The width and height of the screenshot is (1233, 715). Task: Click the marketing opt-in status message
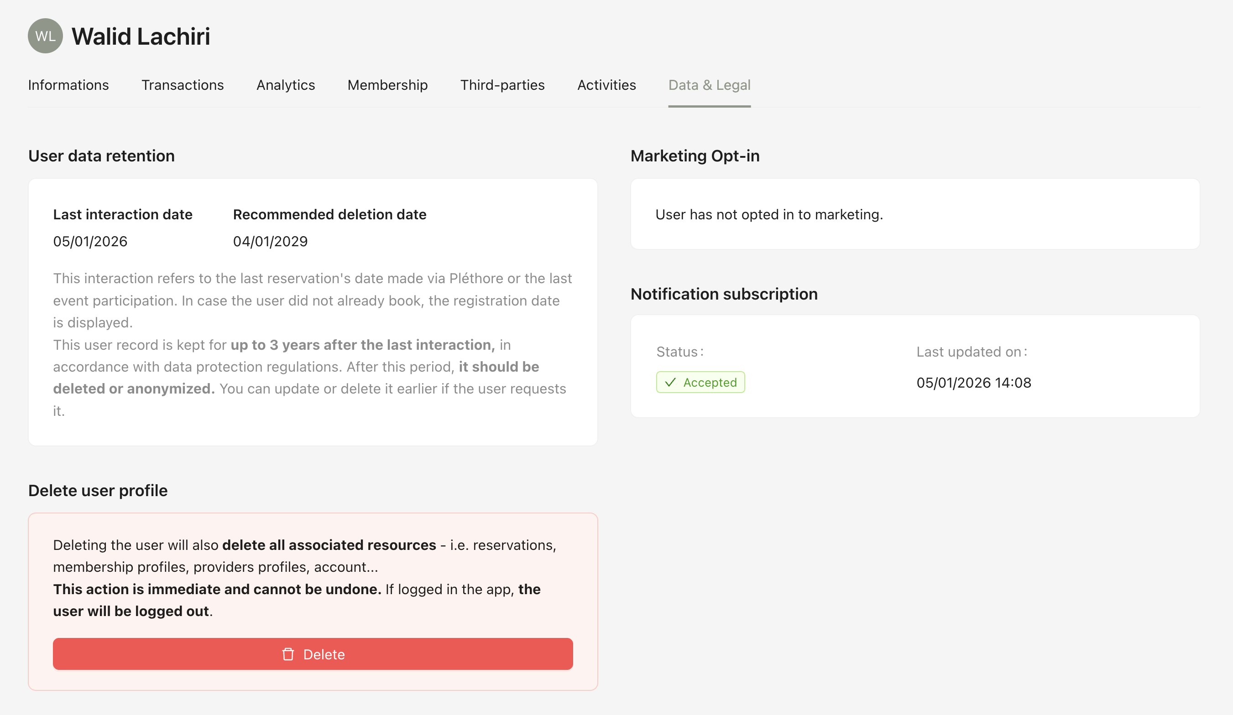point(768,215)
